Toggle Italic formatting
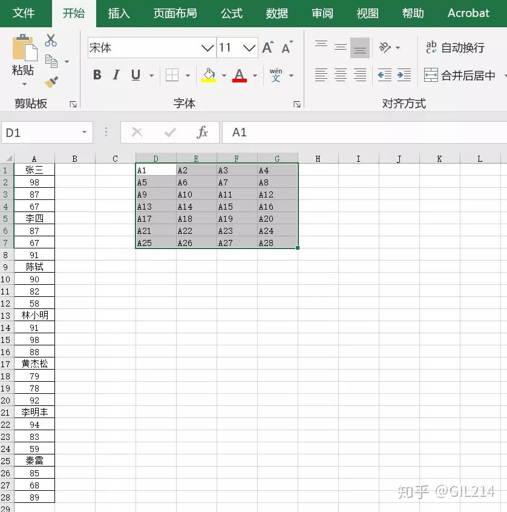This screenshot has height=512, width=507. click(x=116, y=75)
